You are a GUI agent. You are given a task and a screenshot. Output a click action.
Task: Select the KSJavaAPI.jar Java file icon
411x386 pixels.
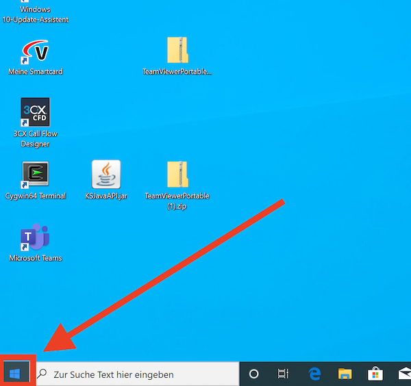(x=106, y=175)
